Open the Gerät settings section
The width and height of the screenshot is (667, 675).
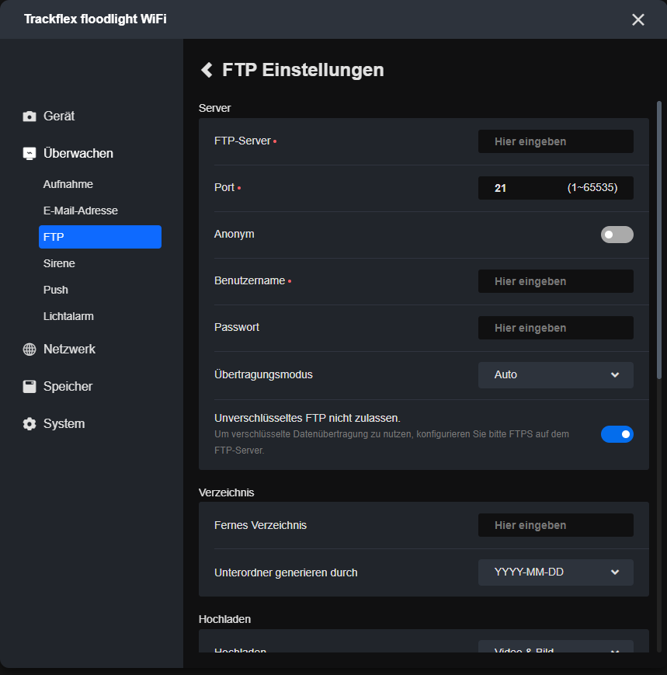(59, 117)
